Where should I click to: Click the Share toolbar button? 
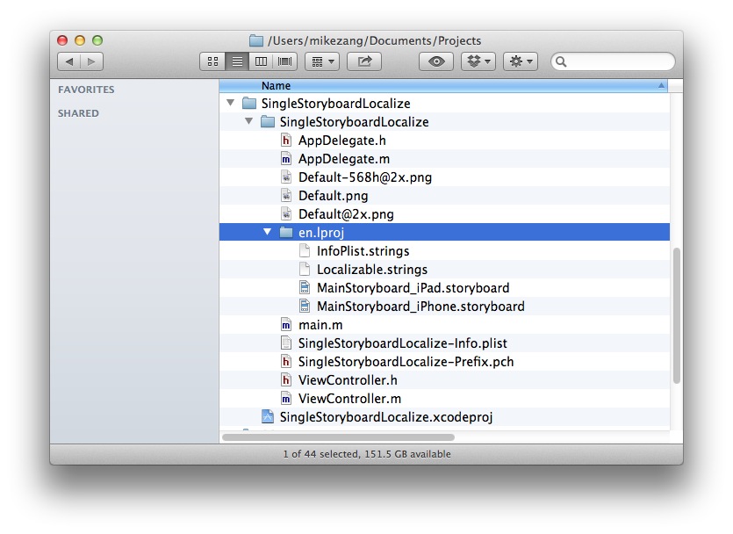tap(364, 61)
